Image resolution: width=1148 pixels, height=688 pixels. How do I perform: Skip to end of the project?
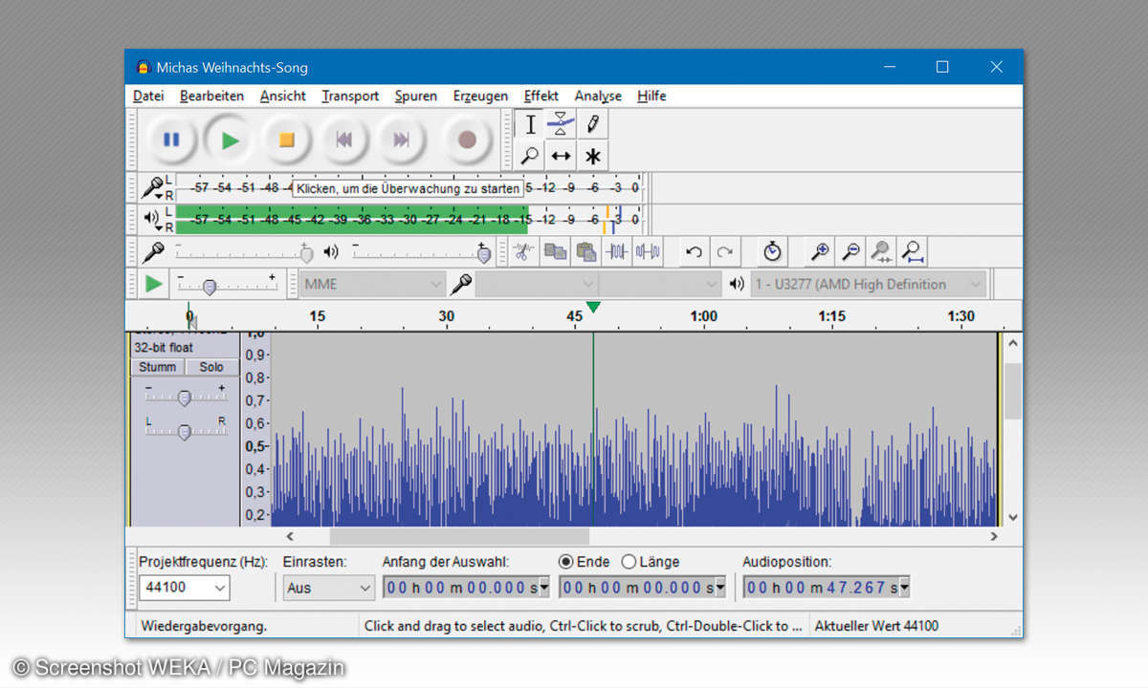coord(401,140)
